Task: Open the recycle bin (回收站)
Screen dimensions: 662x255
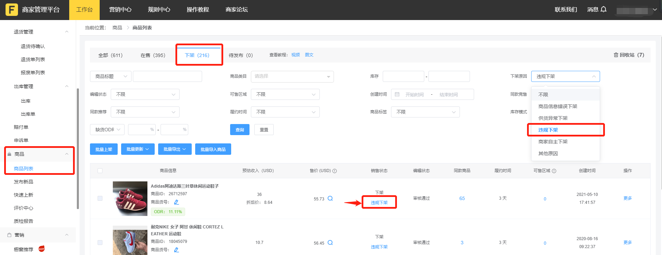Action: pos(628,55)
